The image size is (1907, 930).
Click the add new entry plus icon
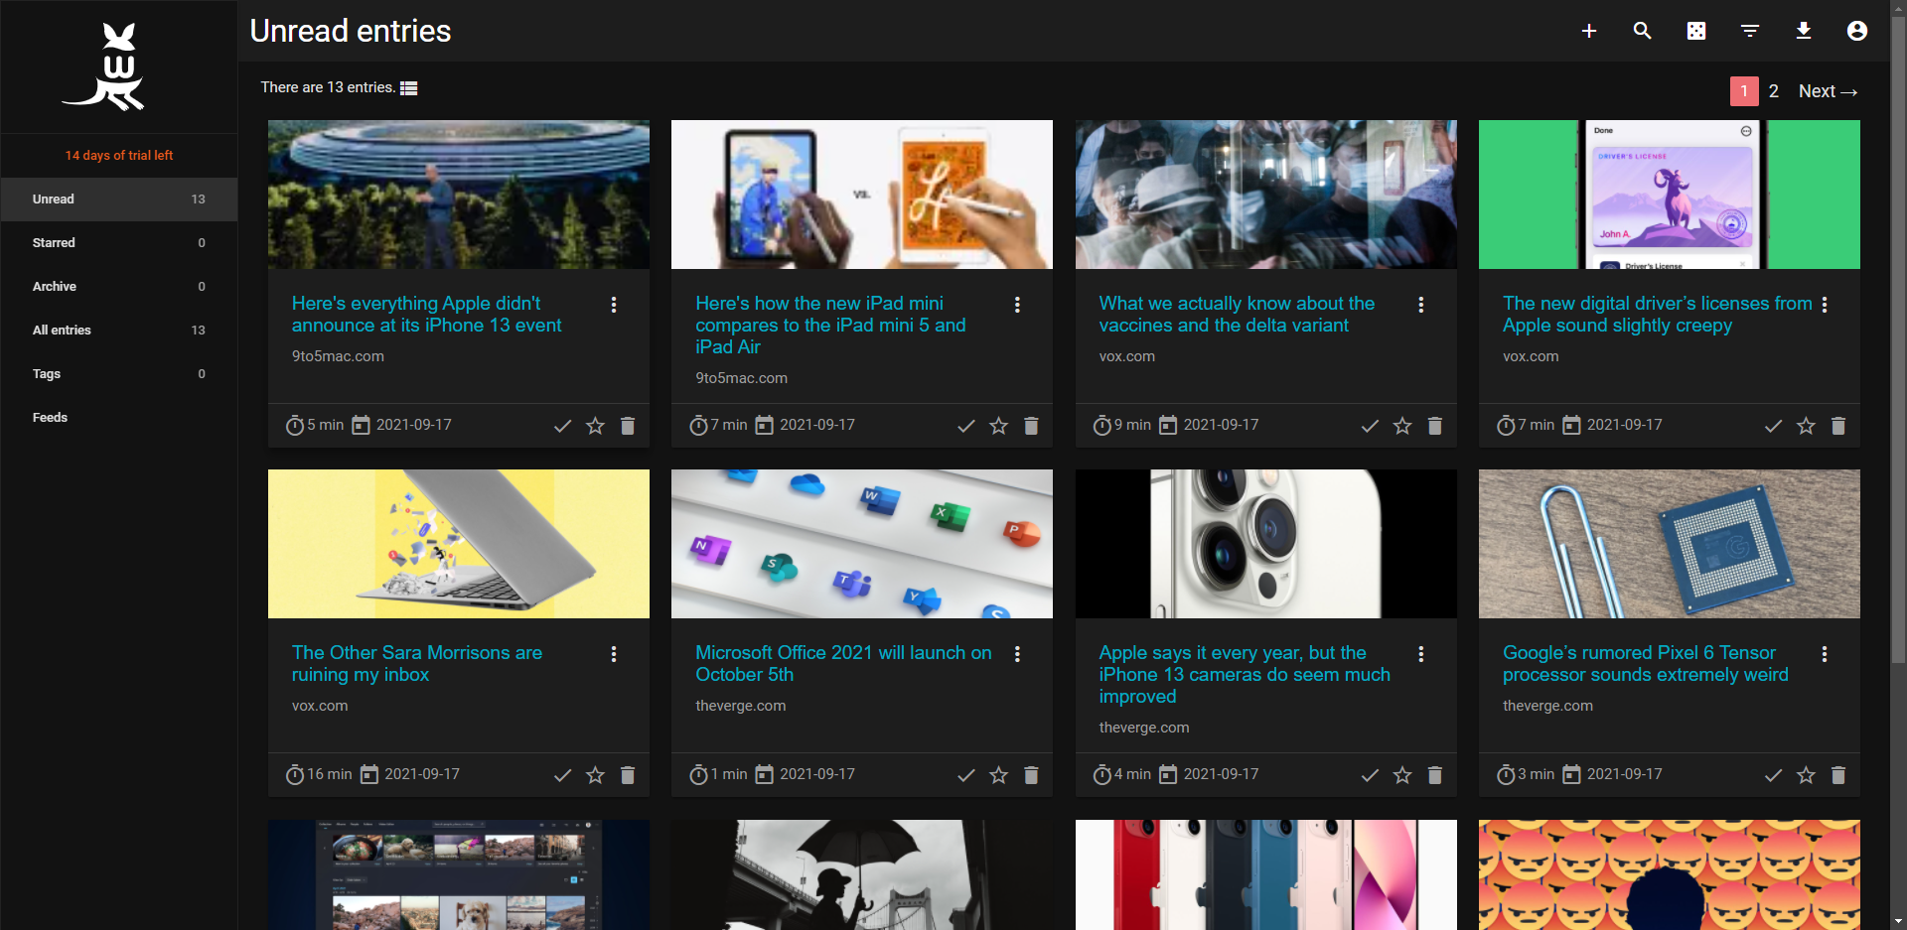pyautogui.click(x=1589, y=31)
